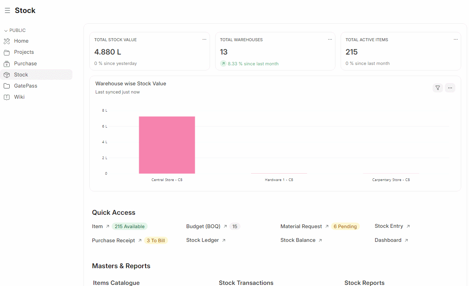Image resolution: width=469 pixels, height=286 pixels.
Task: Collapse the PUBLIC sidebar section
Action: [6, 31]
